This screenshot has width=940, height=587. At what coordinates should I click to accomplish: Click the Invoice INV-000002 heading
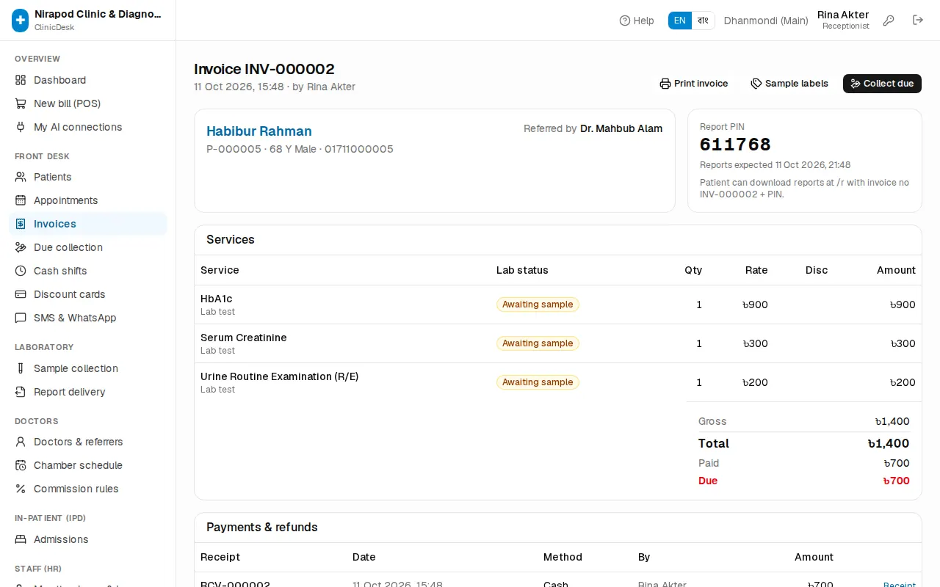tap(264, 69)
